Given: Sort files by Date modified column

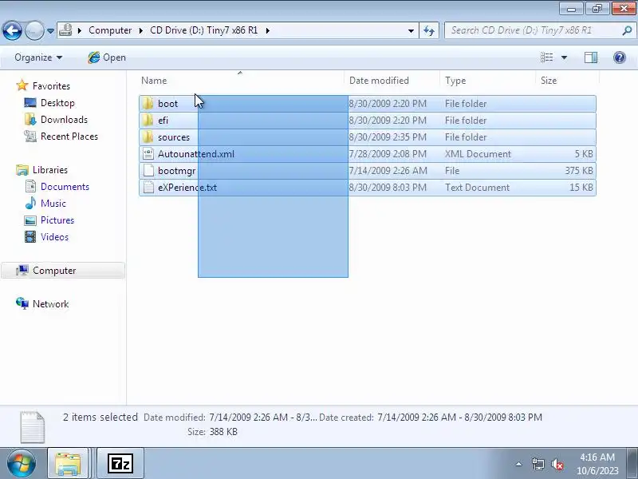Looking at the screenshot, I should pyautogui.click(x=392, y=81).
